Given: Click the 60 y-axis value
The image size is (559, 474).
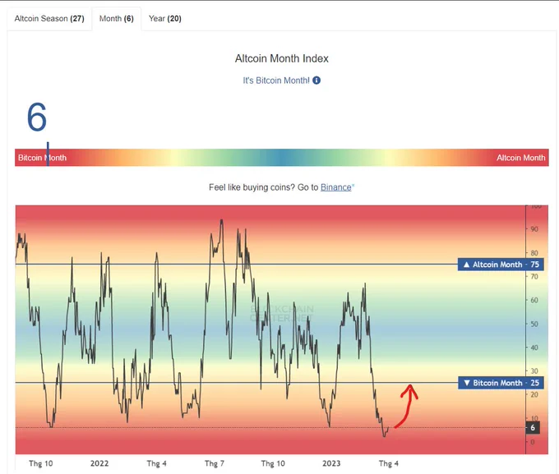Looking at the screenshot, I should (x=534, y=300).
